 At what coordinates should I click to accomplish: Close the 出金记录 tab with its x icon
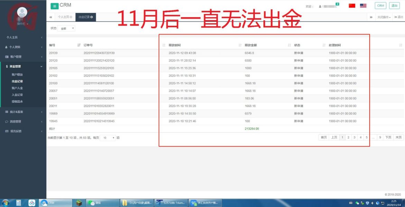tap(91, 17)
